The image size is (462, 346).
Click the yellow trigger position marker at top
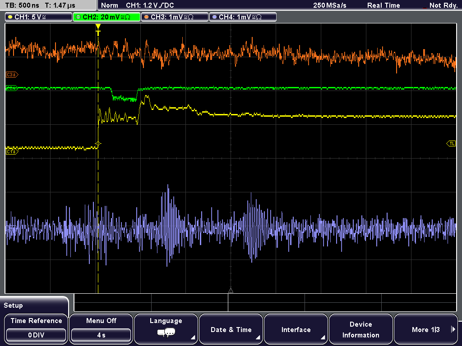point(98,29)
